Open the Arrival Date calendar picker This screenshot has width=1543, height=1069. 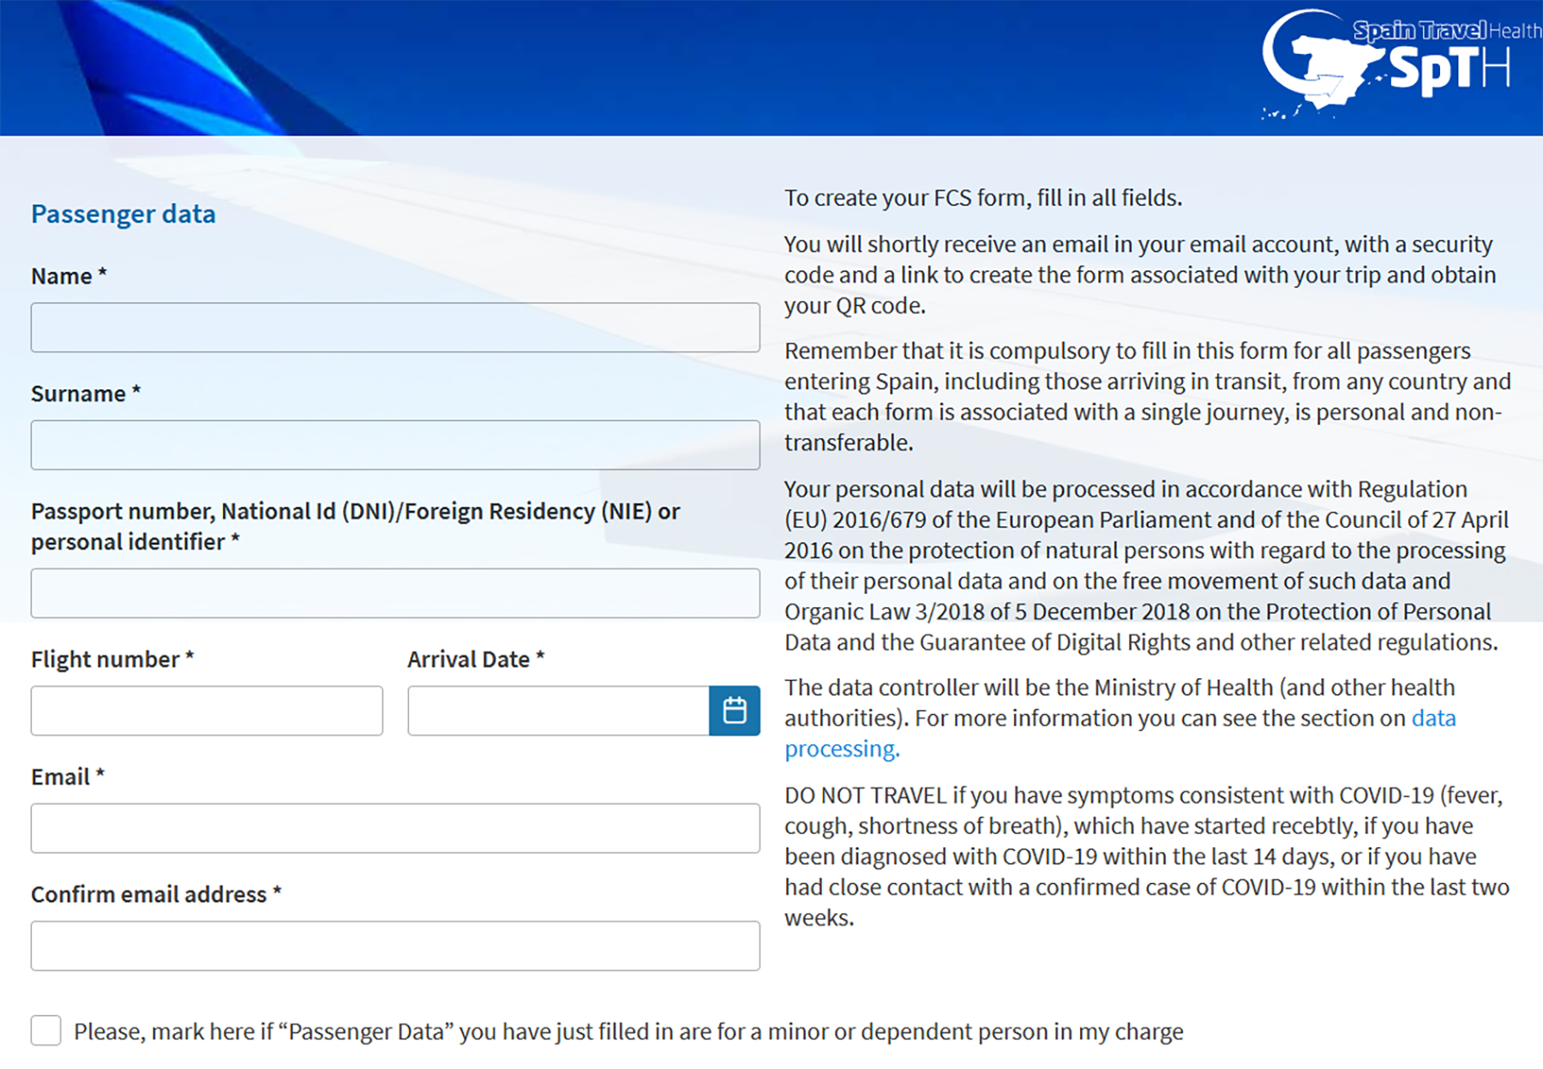point(734,711)
